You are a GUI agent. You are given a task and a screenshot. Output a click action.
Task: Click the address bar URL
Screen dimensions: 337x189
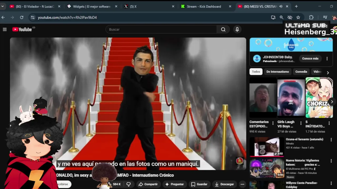click(67, 17)
